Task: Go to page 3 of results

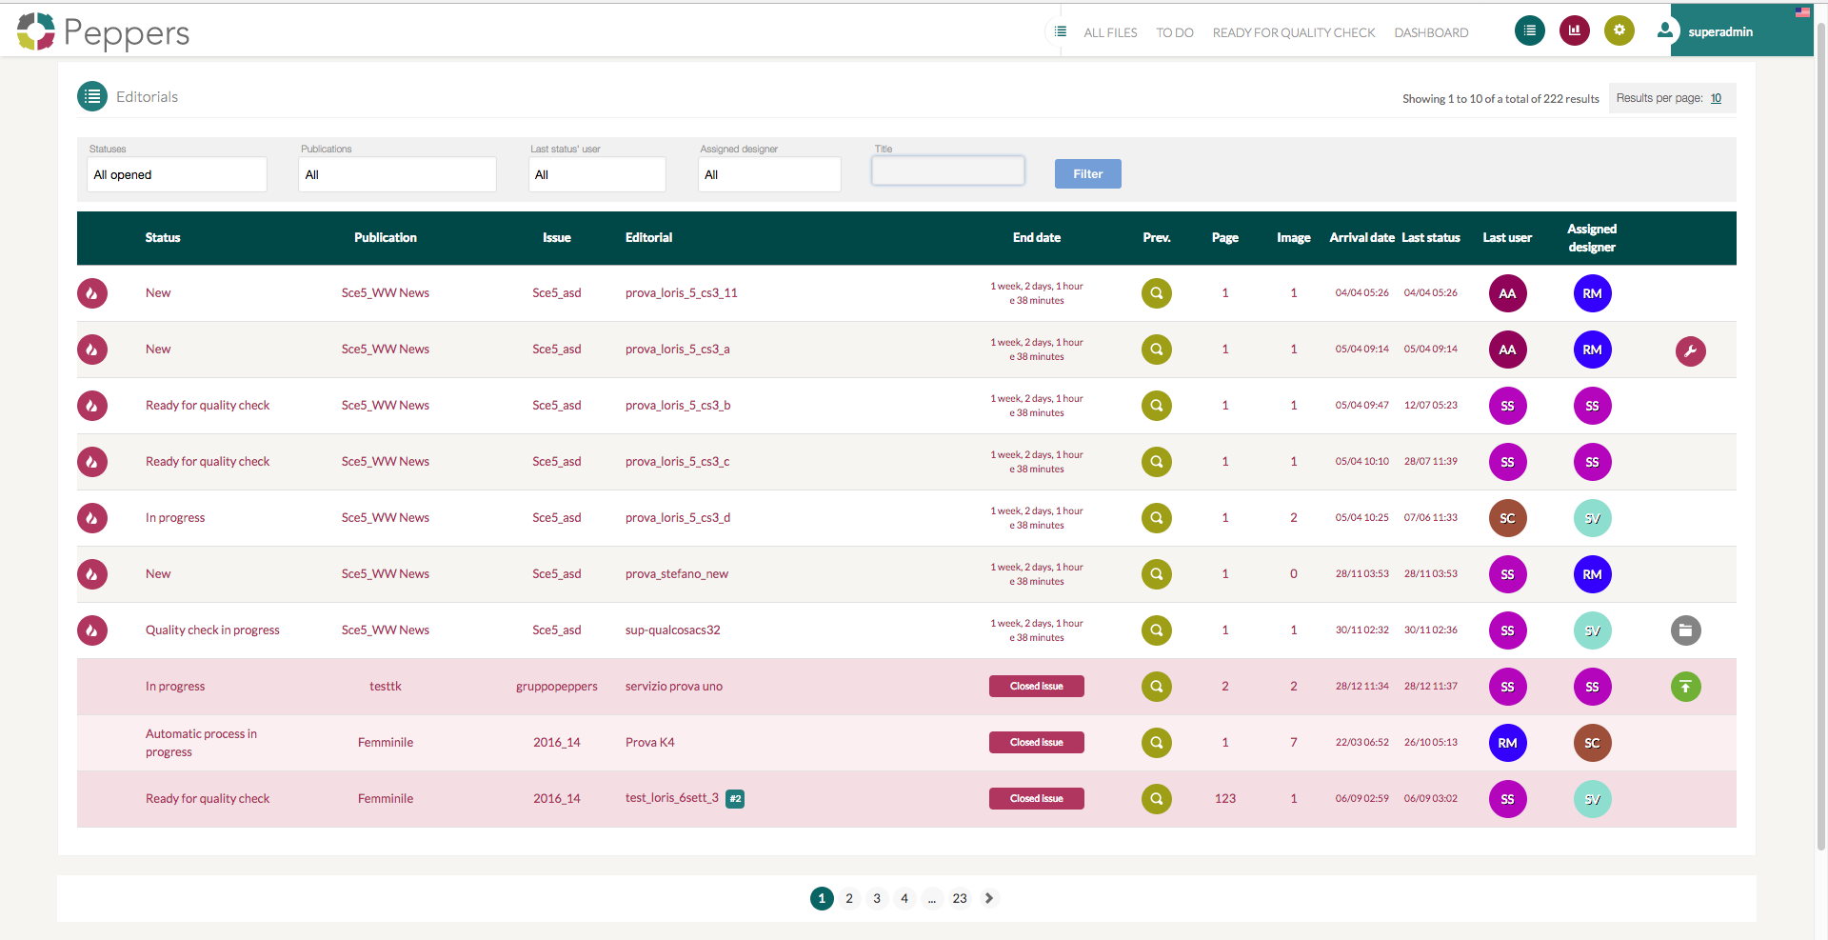Action: 877,898
